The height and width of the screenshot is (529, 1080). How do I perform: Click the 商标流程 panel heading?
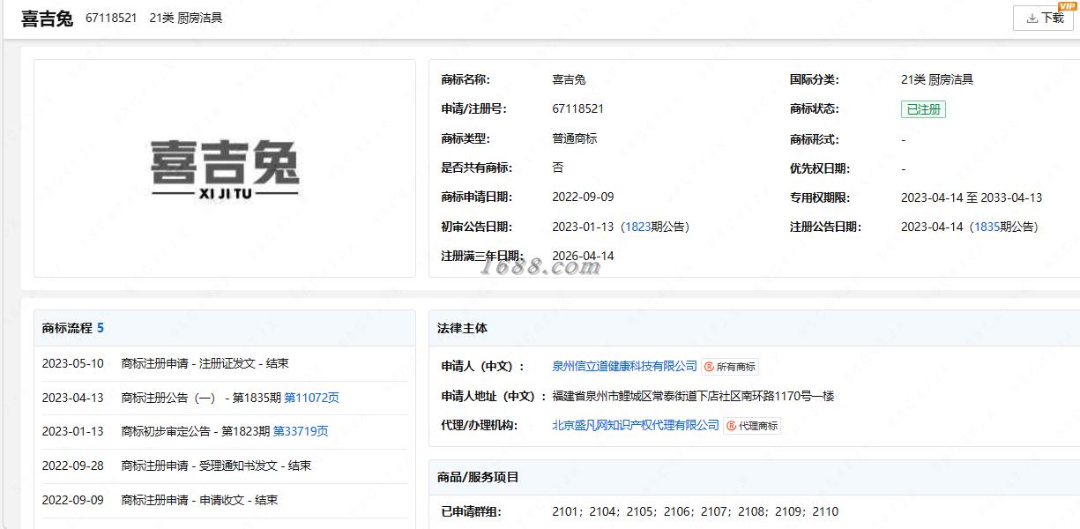67,328
